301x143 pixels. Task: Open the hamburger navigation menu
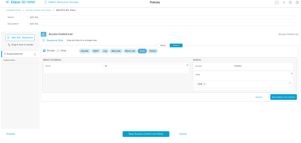[x=7, y=2]
